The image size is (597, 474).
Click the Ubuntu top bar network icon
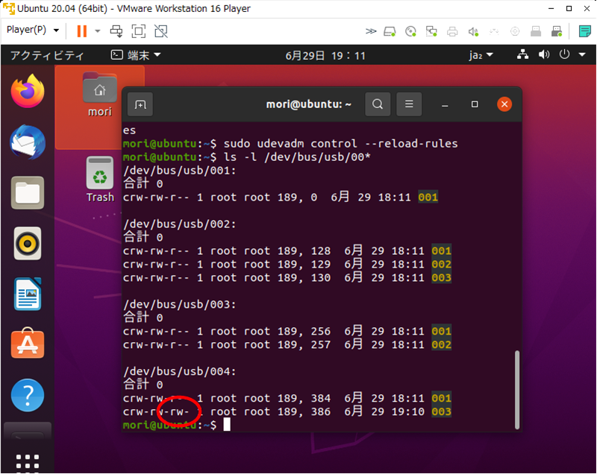(523, 54)
